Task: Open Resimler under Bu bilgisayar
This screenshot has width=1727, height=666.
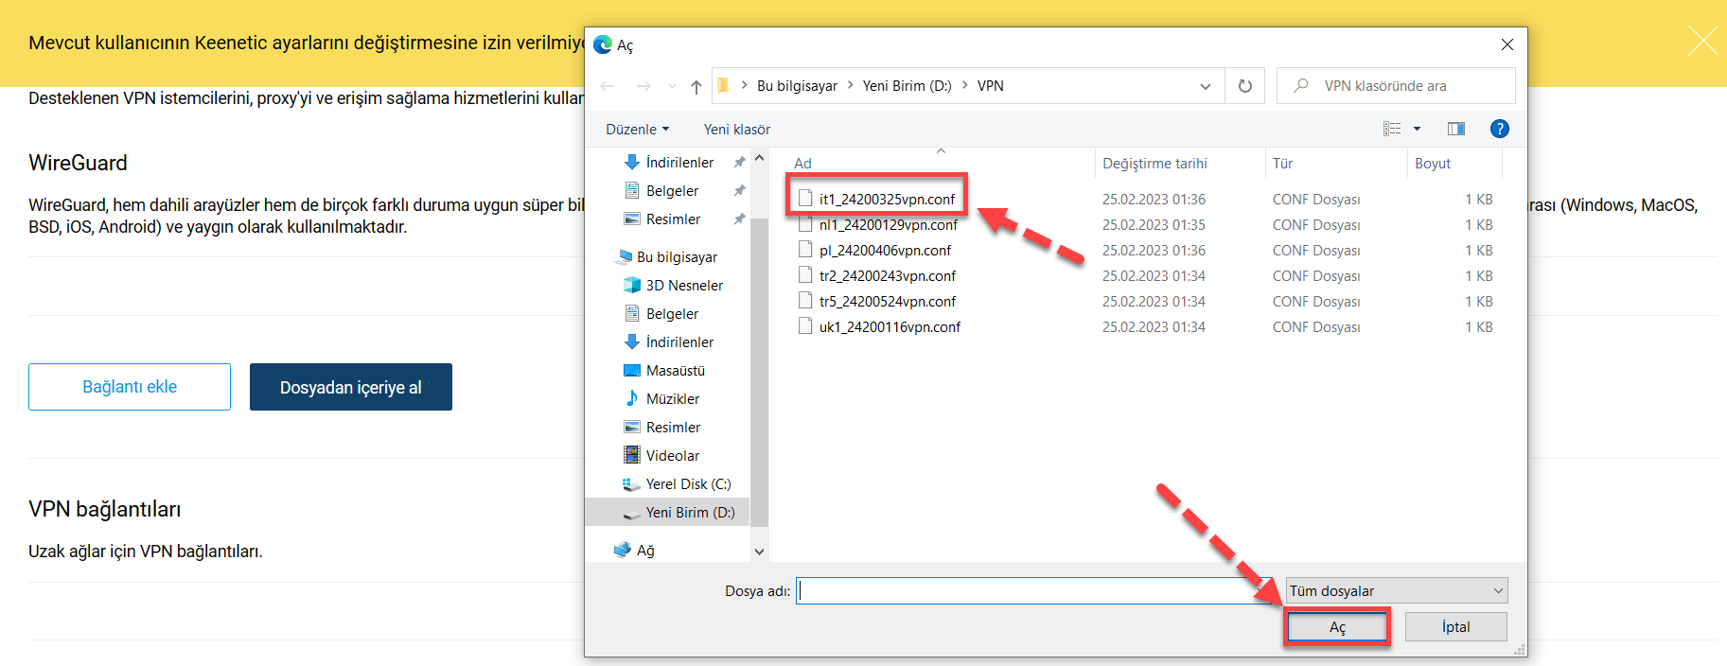Action: point(673,428)
